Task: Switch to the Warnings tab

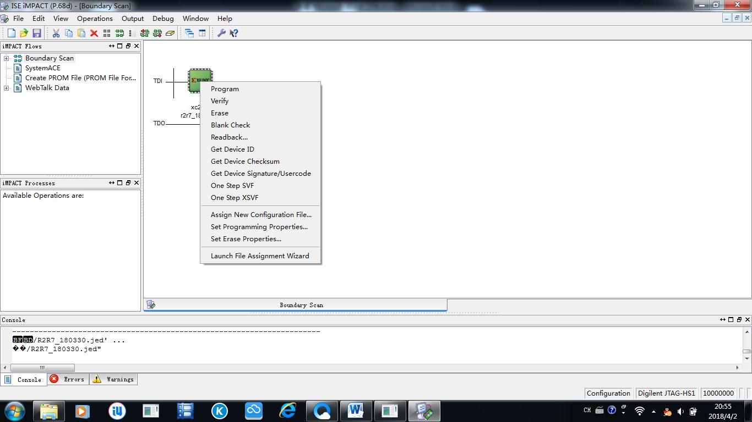Action: 113,379
